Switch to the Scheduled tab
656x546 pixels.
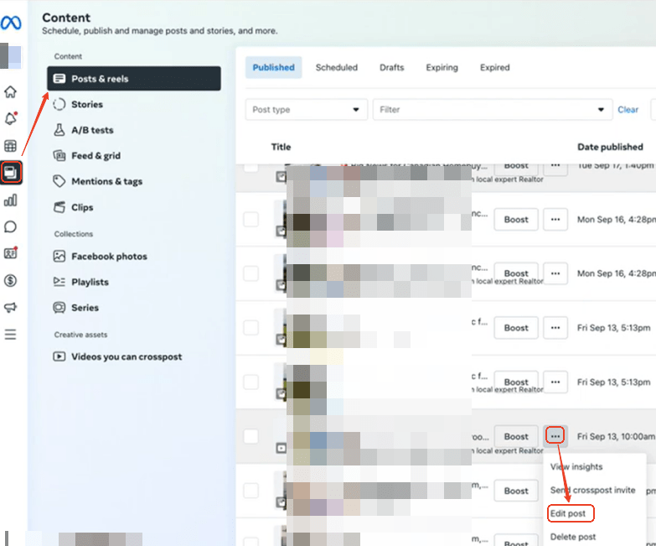(336, 68)
